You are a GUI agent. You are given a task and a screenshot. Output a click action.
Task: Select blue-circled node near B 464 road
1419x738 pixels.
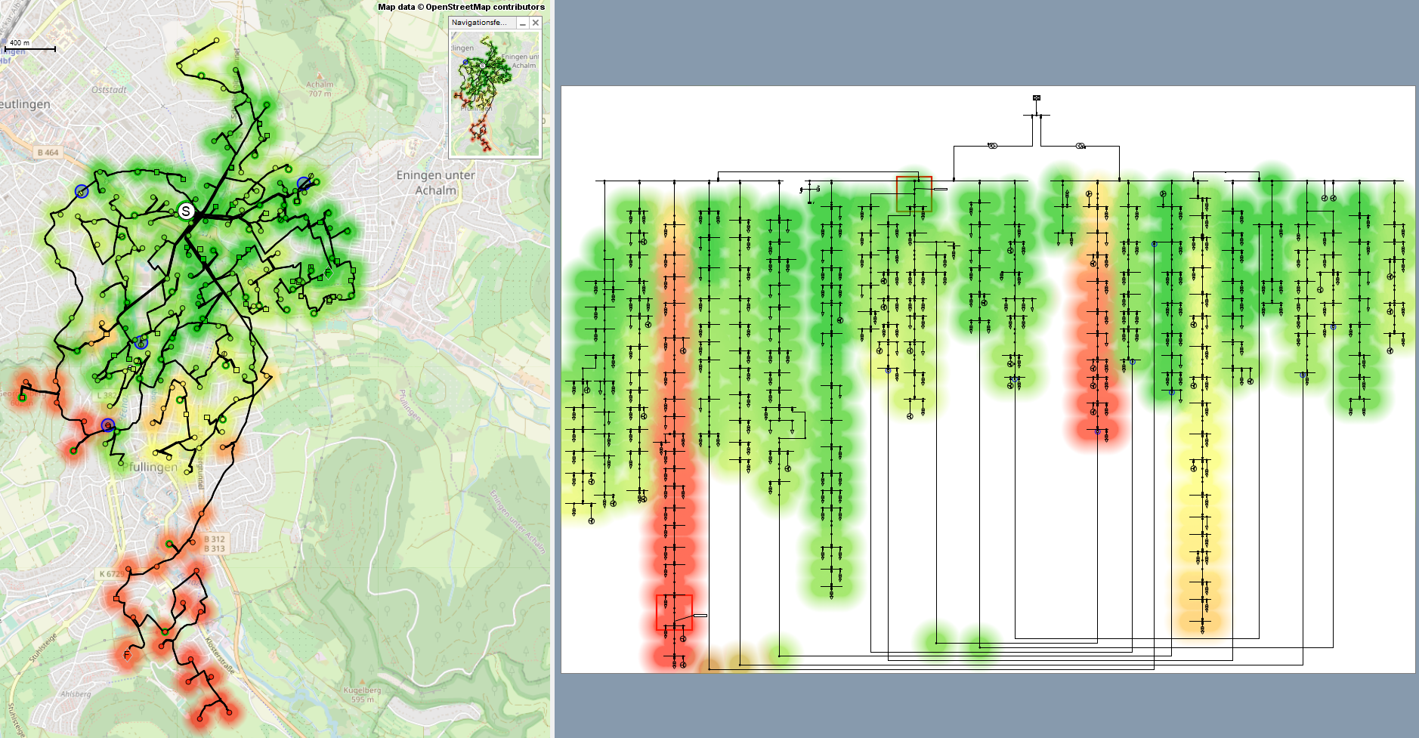[x=82, y=192]
